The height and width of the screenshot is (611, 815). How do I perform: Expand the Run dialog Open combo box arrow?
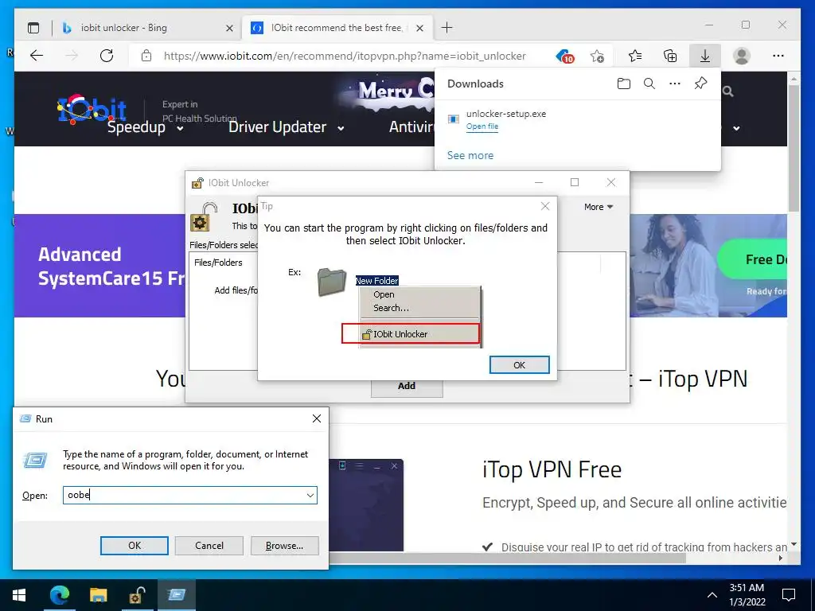pyautogui.click(x=310, y=495)
